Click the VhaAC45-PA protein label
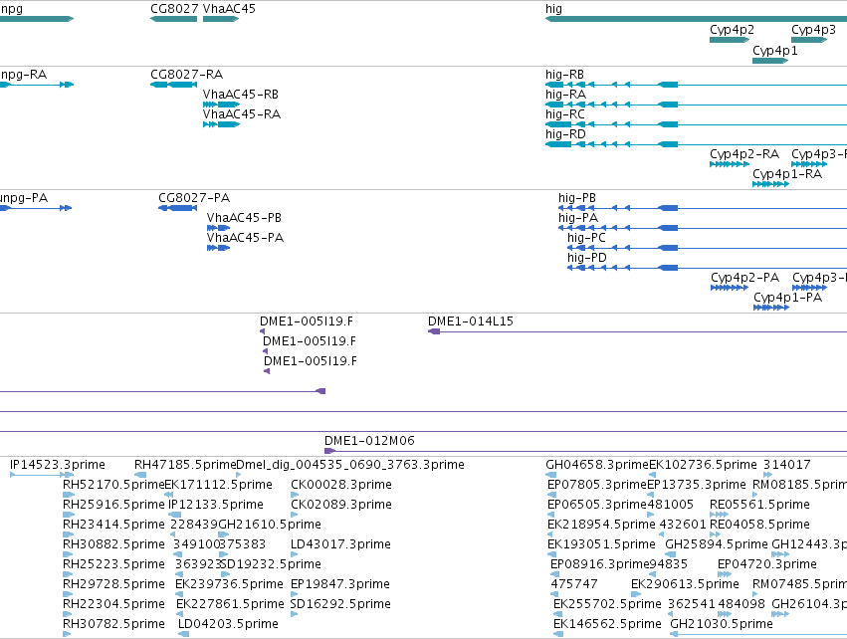 pyautogui.click(x=245, y=238)
